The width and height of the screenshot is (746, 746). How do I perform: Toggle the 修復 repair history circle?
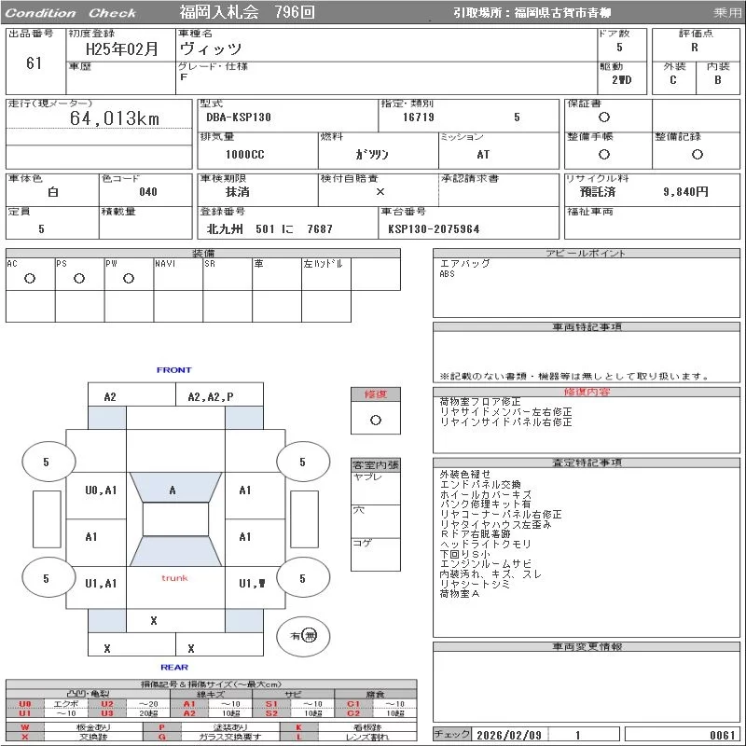pyautogui.click(x=375, y=420)
